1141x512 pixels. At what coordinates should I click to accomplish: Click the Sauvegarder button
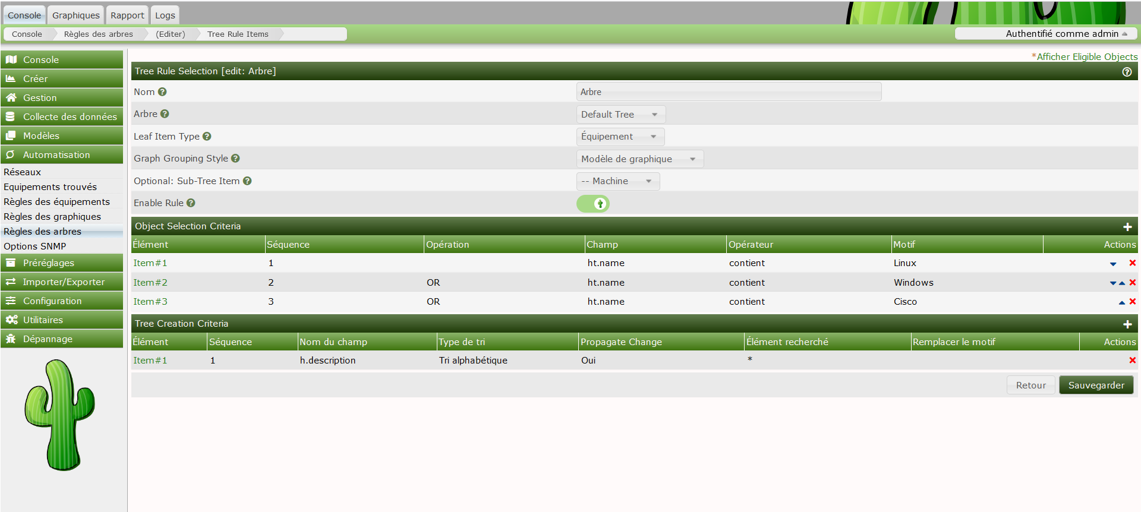1095,385
